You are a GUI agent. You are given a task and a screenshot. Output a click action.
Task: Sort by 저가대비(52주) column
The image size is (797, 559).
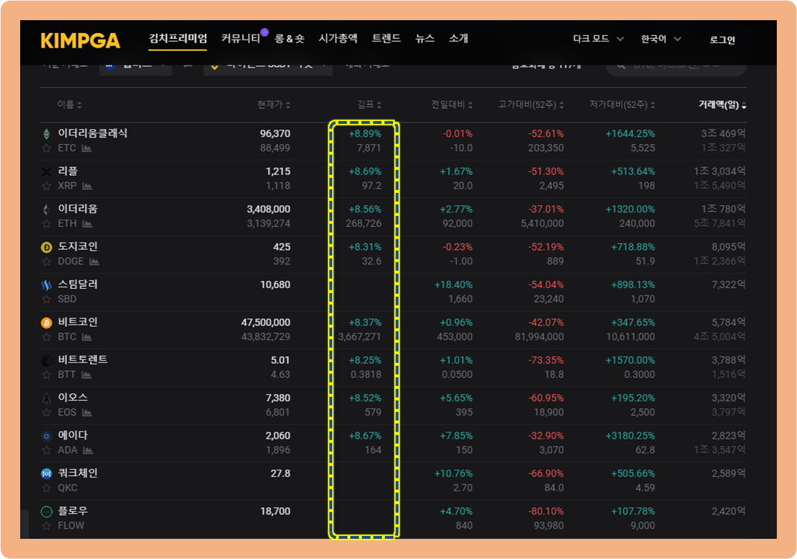coord(622,104)
